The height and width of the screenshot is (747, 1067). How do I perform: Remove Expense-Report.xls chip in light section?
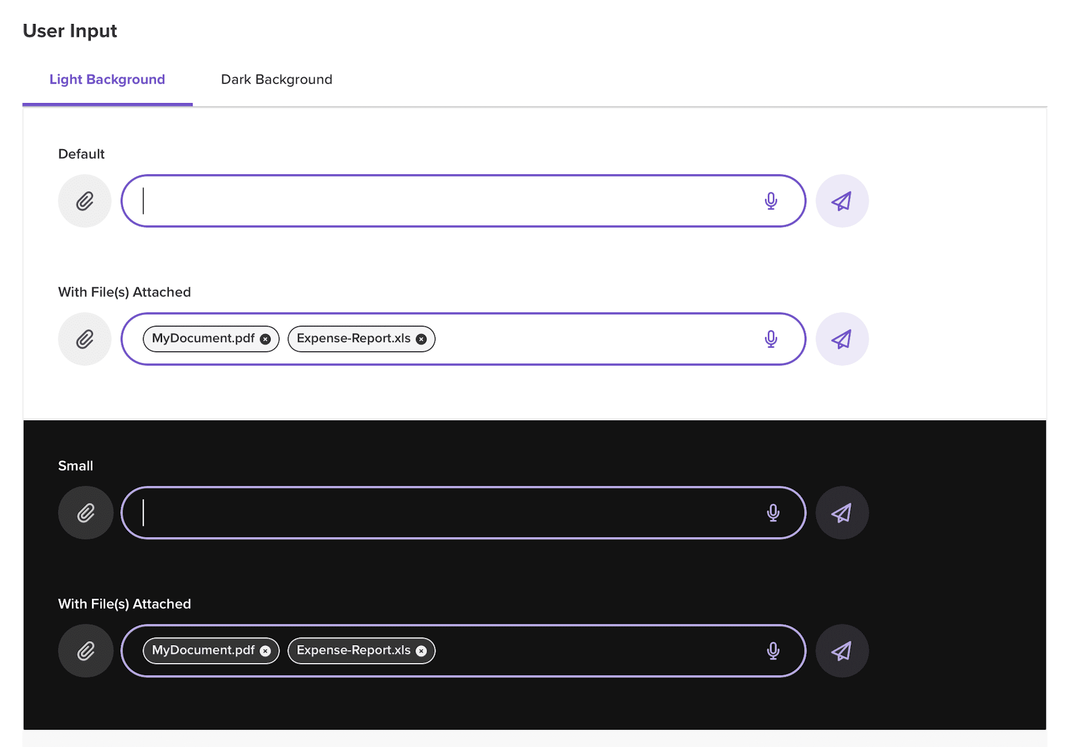(x=422, y=339)
